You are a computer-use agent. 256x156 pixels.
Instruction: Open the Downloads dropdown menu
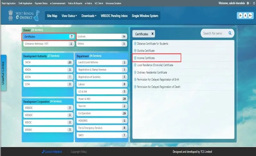pos(89,16)
